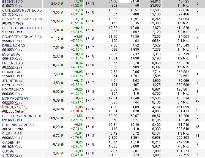Click green arrow beside CENTROTHERM price 19,89
The width and height of the screenshot is (205, 158).
pos(62,21)
